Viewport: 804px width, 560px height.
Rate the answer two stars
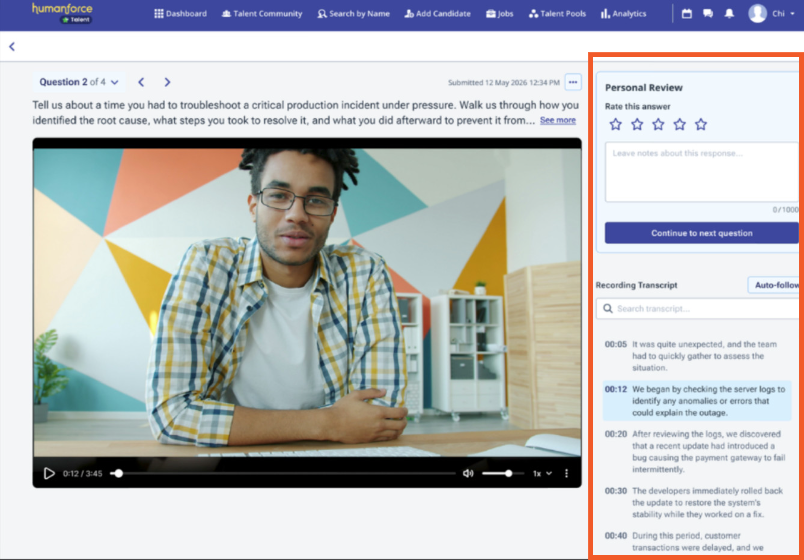tap(637, 124)
